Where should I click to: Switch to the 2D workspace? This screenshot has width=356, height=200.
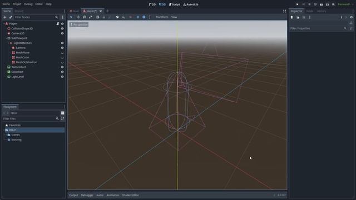(152, 4)
